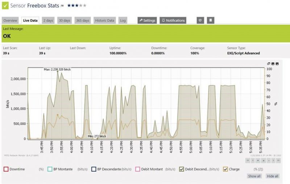Set priority to one star

69,5
